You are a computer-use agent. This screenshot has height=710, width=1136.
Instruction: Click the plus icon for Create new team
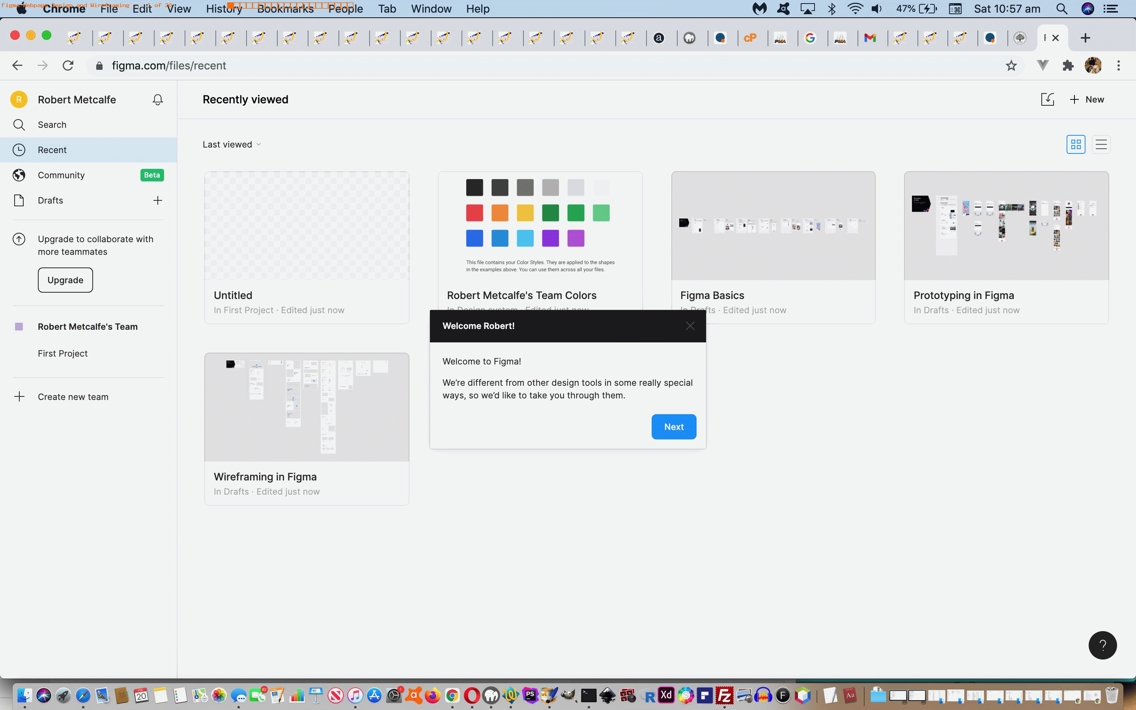click(19, 397)
